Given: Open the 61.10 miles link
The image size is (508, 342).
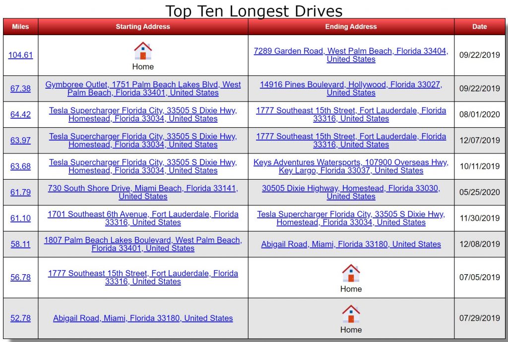Looking at the screenshot, I should click(20, 218).
